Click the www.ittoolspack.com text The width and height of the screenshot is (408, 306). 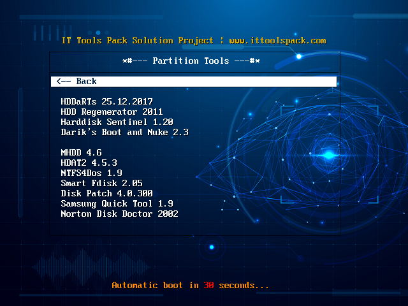tap(277, 41)
